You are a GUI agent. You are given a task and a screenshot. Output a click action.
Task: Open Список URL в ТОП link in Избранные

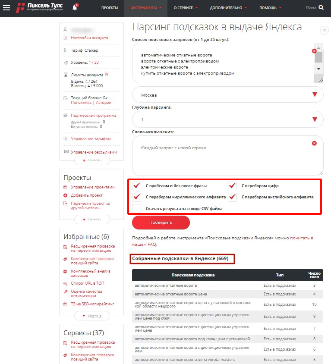(x=88, y=283)
